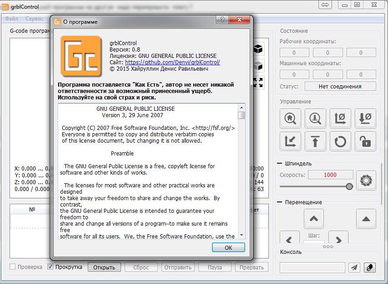Uncheck the Прокрутка checkbox
388x284 pixels.
[50, 267]
